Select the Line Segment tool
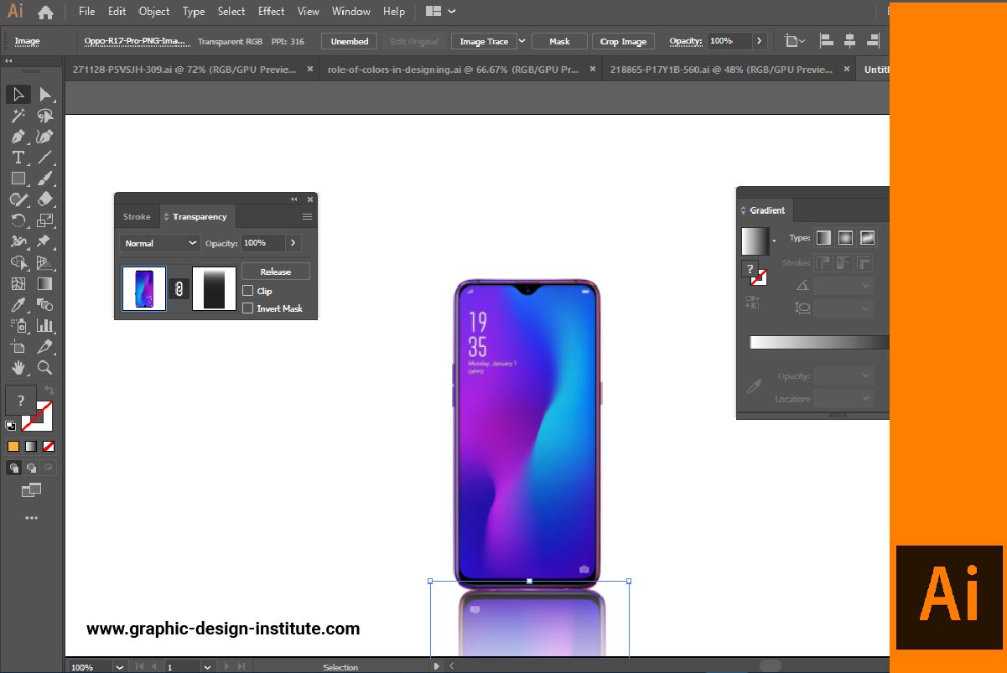The image size is (1007, 673). (45, 158)
